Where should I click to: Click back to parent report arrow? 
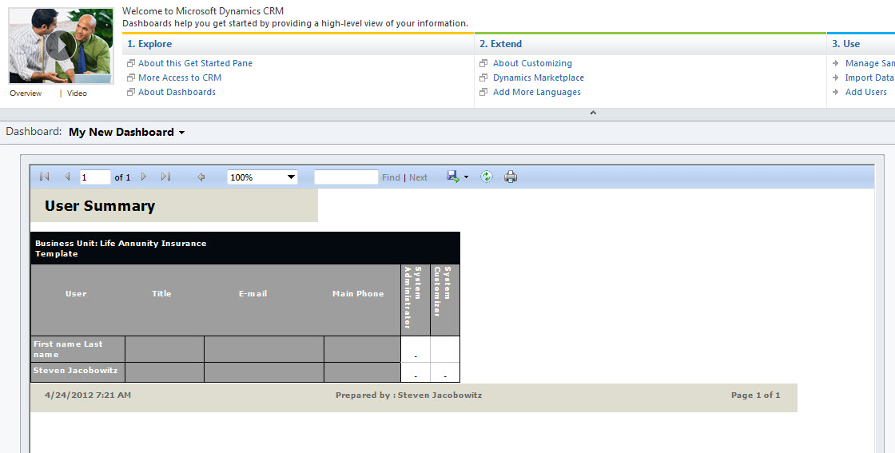[x=201, y=177]
